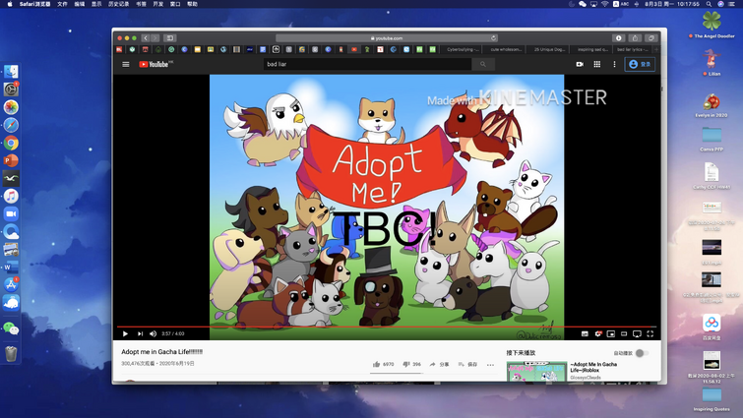Click the youtube.com address bar
Screen dimensions: 743x418
coord(387,38)
